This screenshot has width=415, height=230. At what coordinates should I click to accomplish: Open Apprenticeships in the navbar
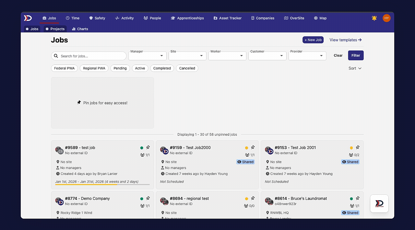click(x=187, y=18)
